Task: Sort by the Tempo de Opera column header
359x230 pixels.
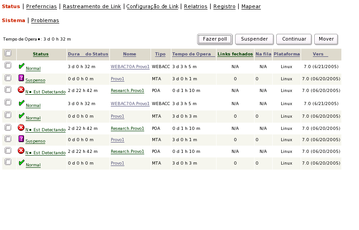Action: [x=194, y=54]
